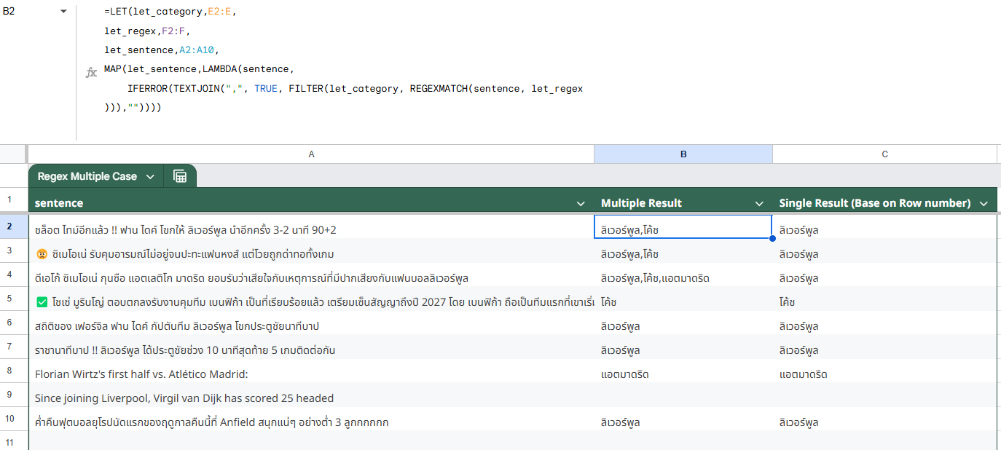Open the Regex Multiple Case tab chevron menu
This screenshot has height=450, width=1001.
point(151,175)
